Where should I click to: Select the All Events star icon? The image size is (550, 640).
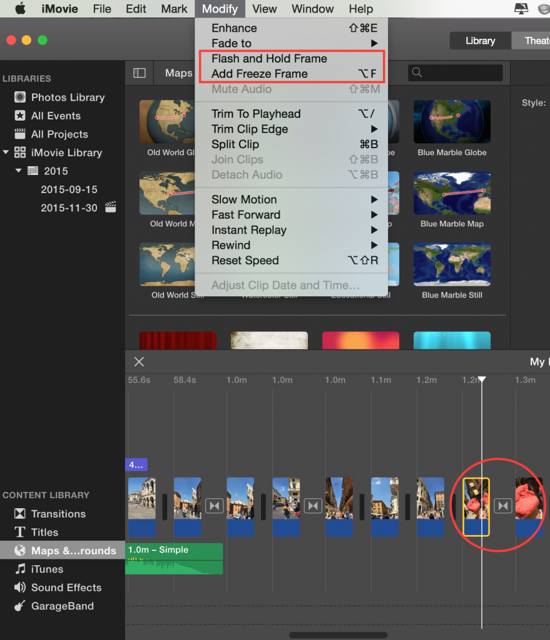[20, 116]
